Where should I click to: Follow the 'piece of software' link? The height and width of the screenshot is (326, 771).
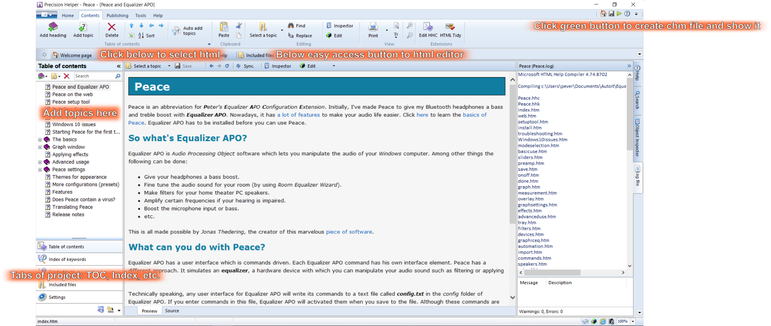click(349, 232)
